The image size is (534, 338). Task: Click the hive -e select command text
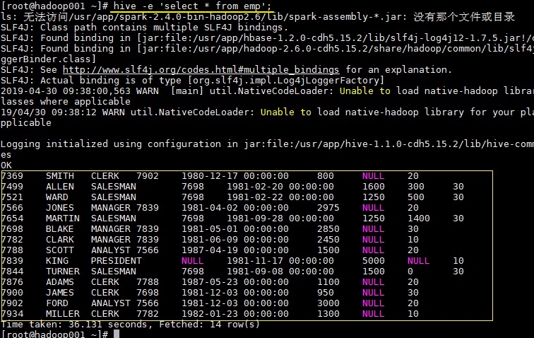point(191,6)
